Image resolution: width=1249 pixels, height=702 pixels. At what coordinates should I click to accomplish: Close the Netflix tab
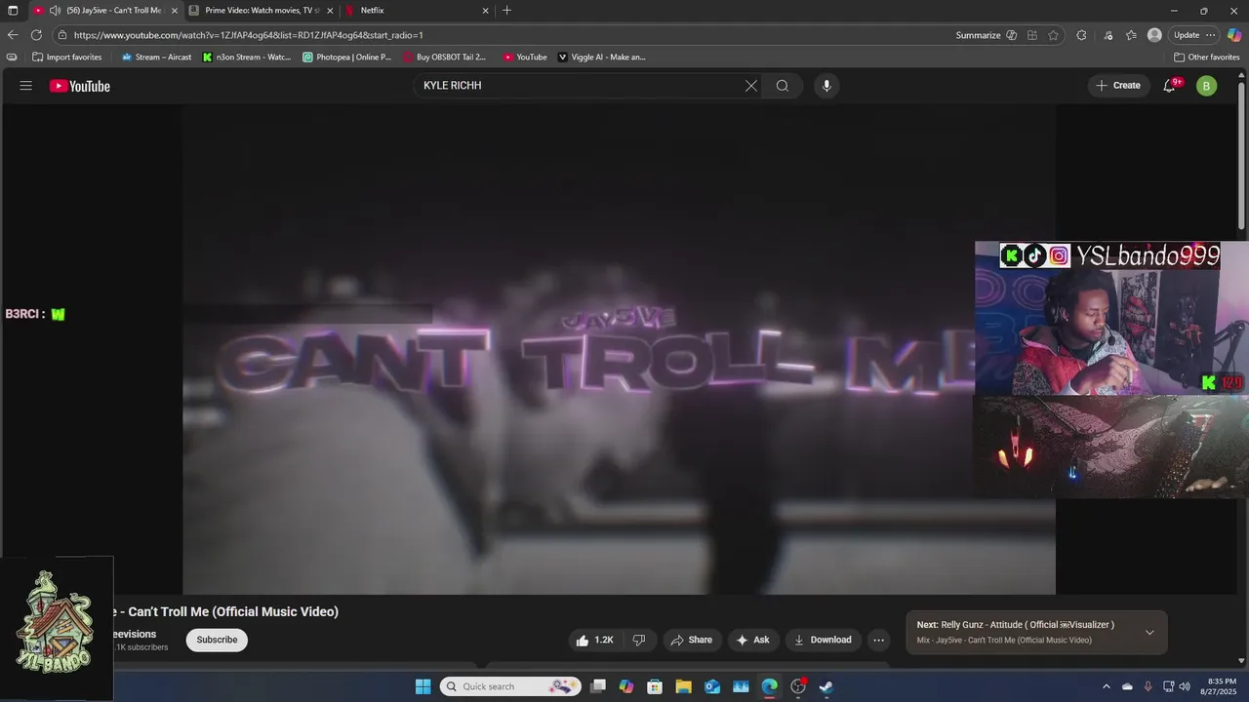[486, 11]
